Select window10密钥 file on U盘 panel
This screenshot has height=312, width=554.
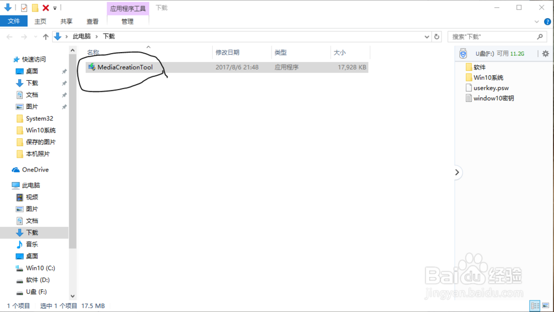click(x=494, y=98)
